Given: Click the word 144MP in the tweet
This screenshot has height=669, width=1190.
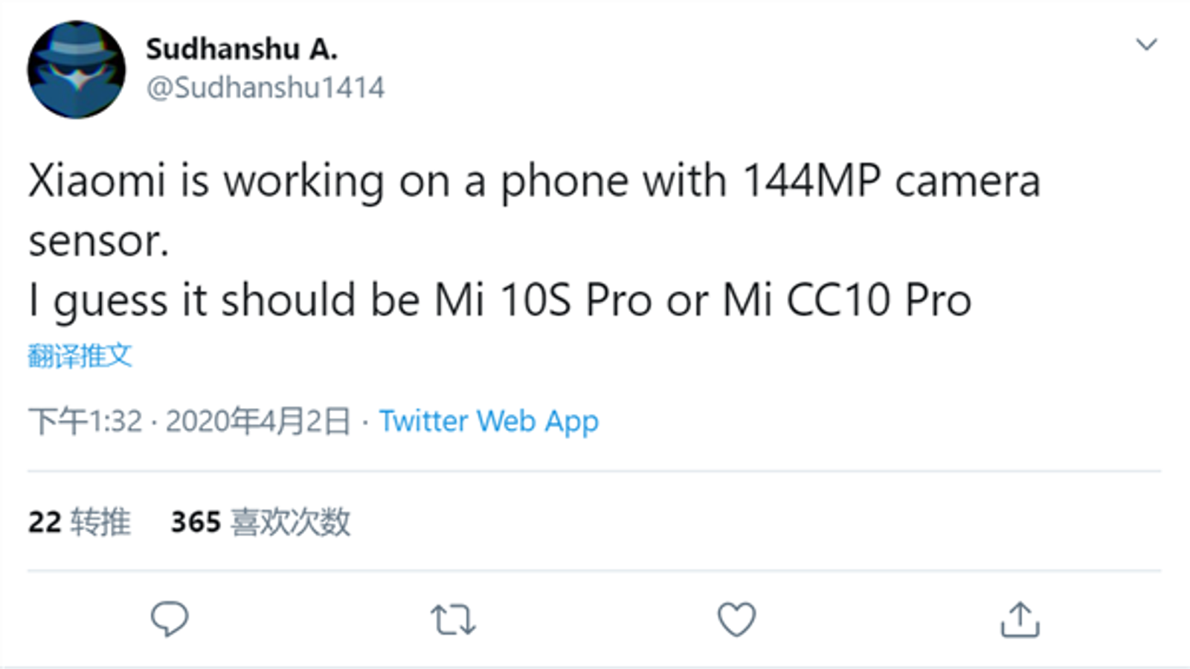Looking at the screenshot, I should click(812, 181).
